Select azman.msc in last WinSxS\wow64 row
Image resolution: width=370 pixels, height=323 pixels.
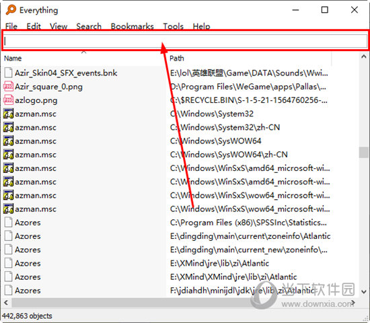(x=36, y=209)
